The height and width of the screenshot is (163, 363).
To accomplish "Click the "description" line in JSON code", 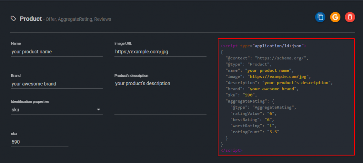I will pos(279,83).
